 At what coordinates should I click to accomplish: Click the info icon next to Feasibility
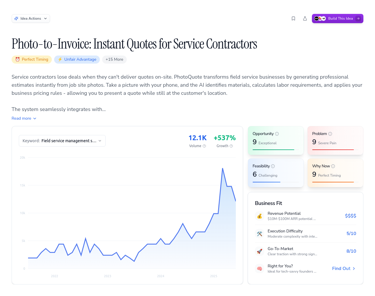[273, 166]
